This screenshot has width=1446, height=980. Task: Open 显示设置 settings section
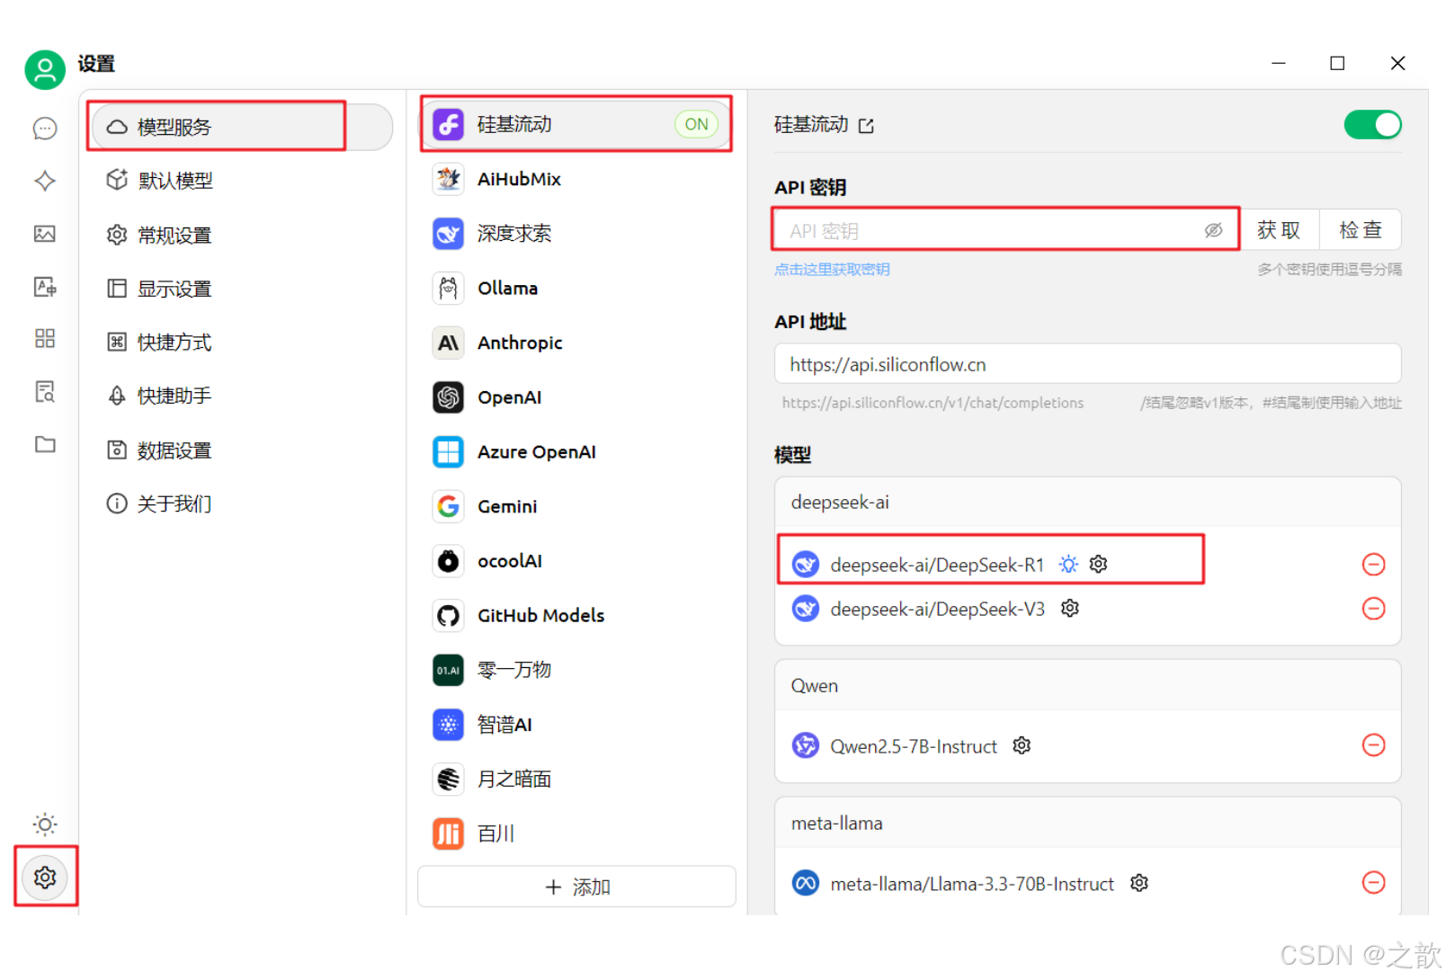point(175,288)
